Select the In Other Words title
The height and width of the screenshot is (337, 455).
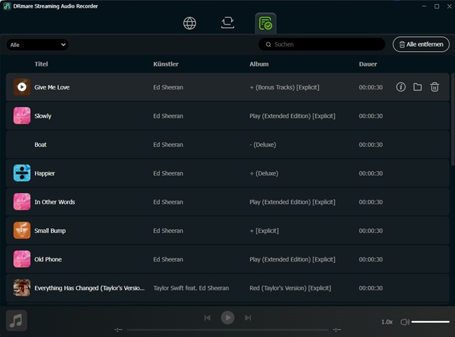tap(55, 202)
